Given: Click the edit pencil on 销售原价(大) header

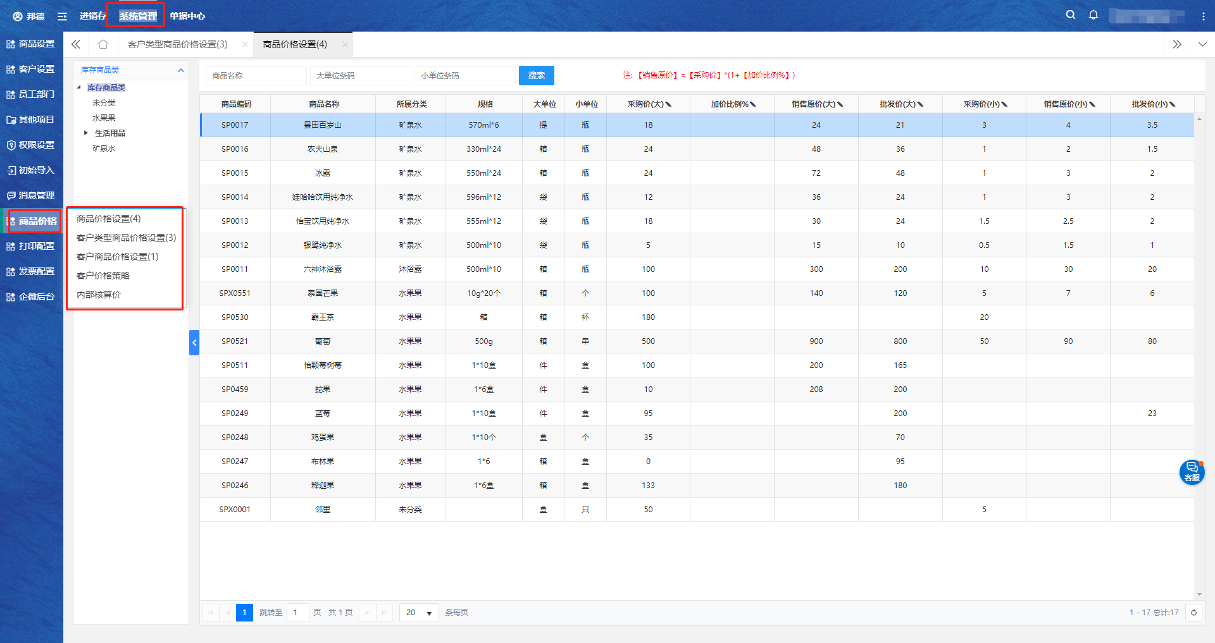Looking at the screenshot, I should [840, 104].
